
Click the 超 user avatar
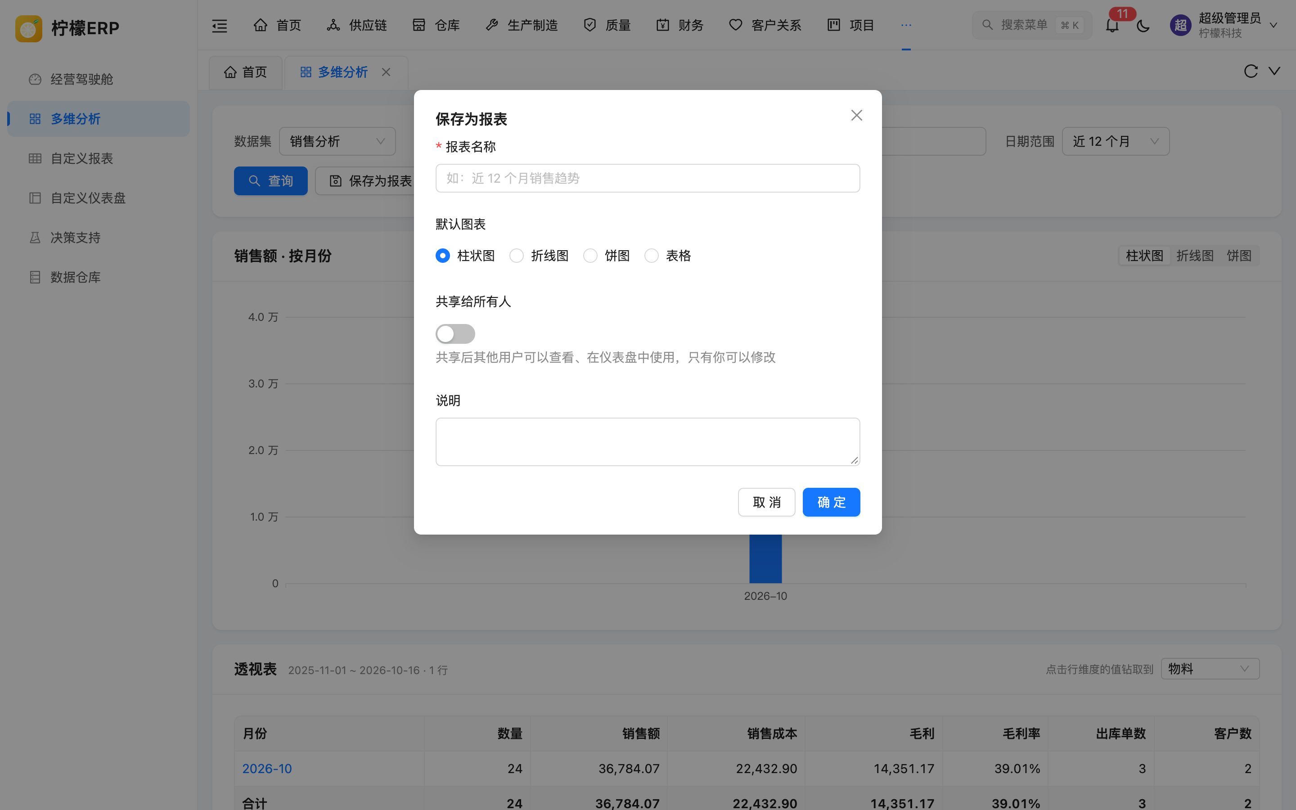pyautogui.click(x=1180, y=25)
